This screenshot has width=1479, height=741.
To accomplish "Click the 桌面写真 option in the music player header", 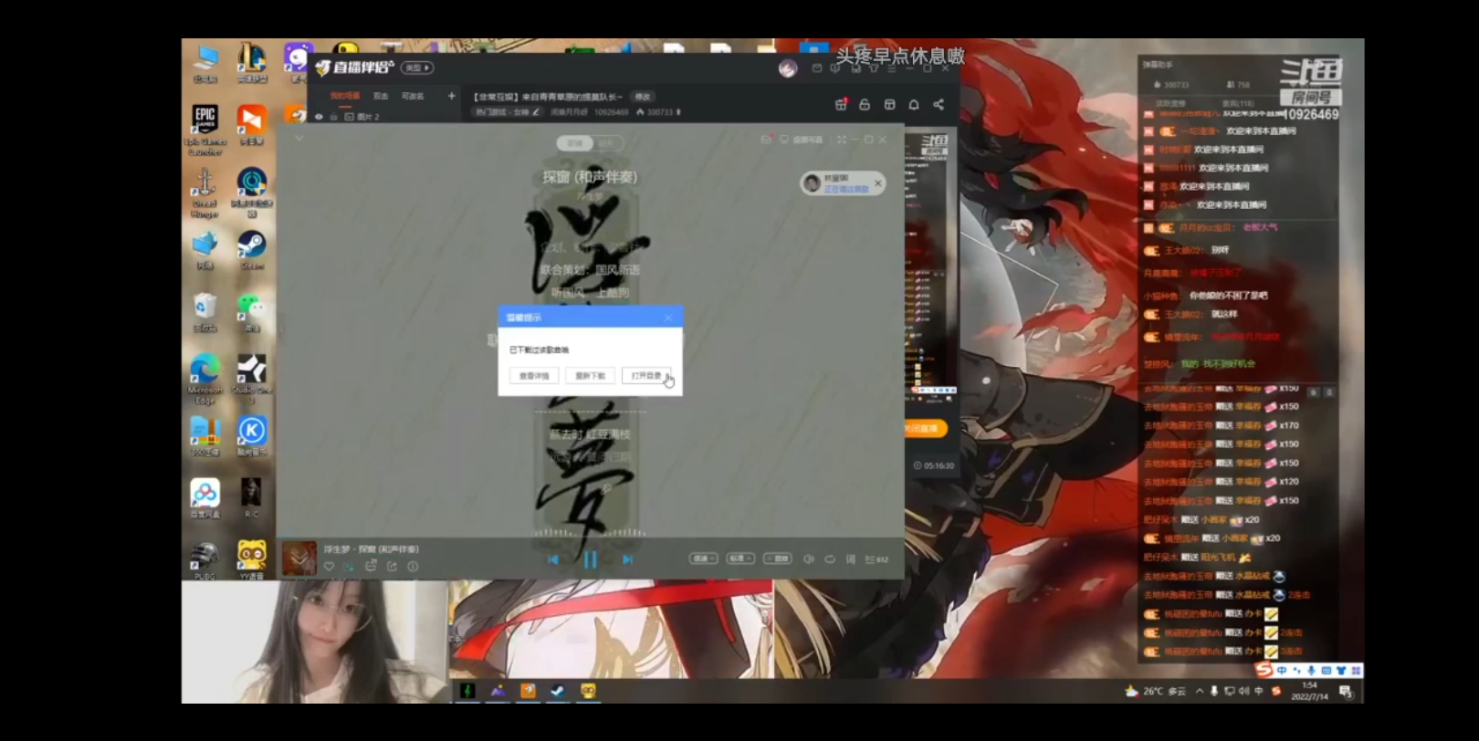I will (802, 140).
